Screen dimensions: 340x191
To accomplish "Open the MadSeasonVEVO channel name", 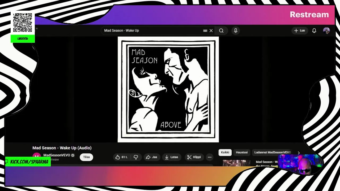I will (57, 155).
